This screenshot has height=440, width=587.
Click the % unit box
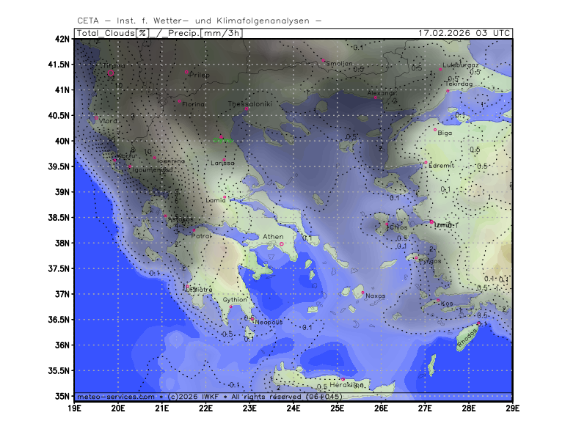tap(142, 33)
